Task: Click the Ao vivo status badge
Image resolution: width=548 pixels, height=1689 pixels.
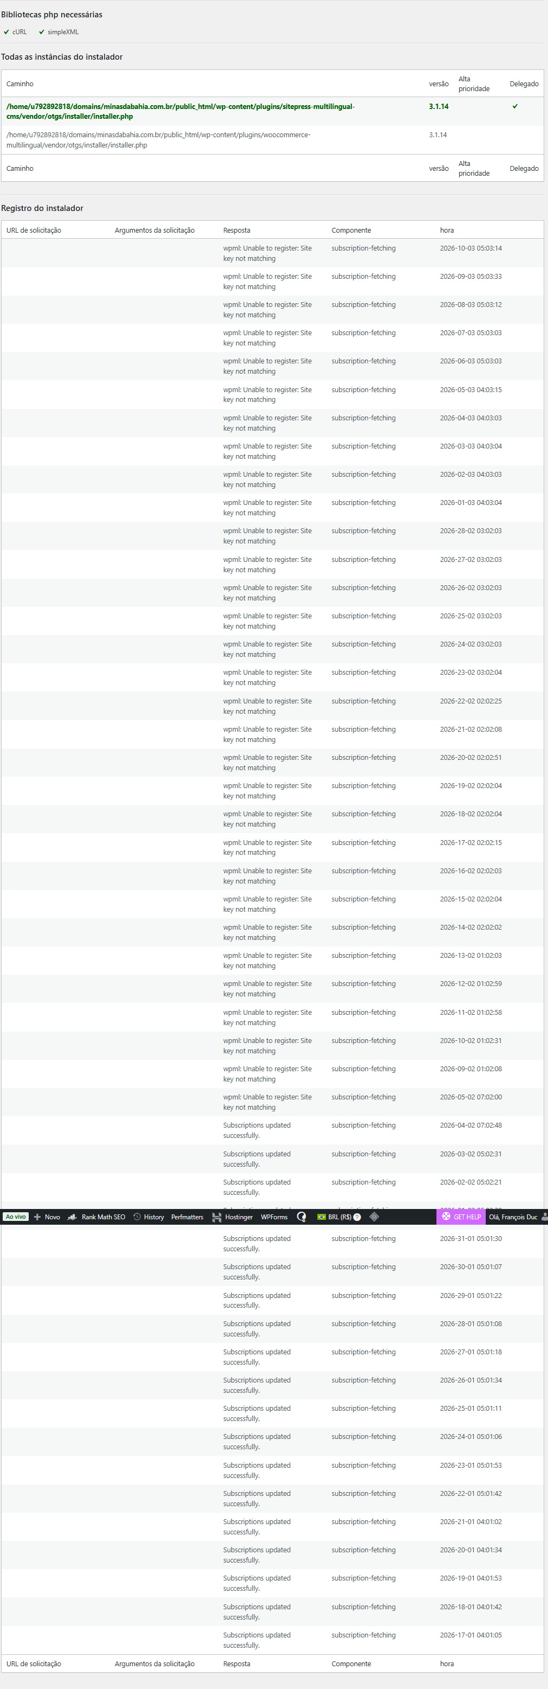Action: pyautogui.click(x=16, y=1217)
